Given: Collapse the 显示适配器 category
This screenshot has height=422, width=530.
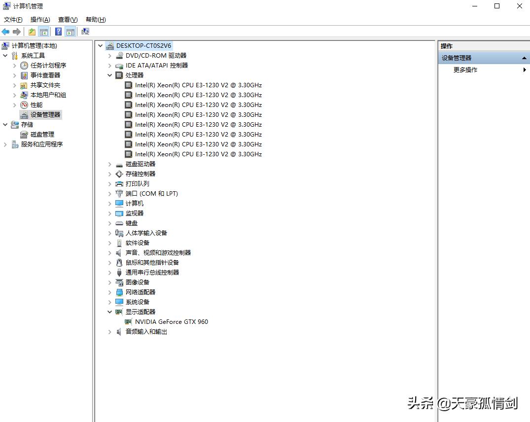Looking at the screenshot, I should [x=109, y=312].
